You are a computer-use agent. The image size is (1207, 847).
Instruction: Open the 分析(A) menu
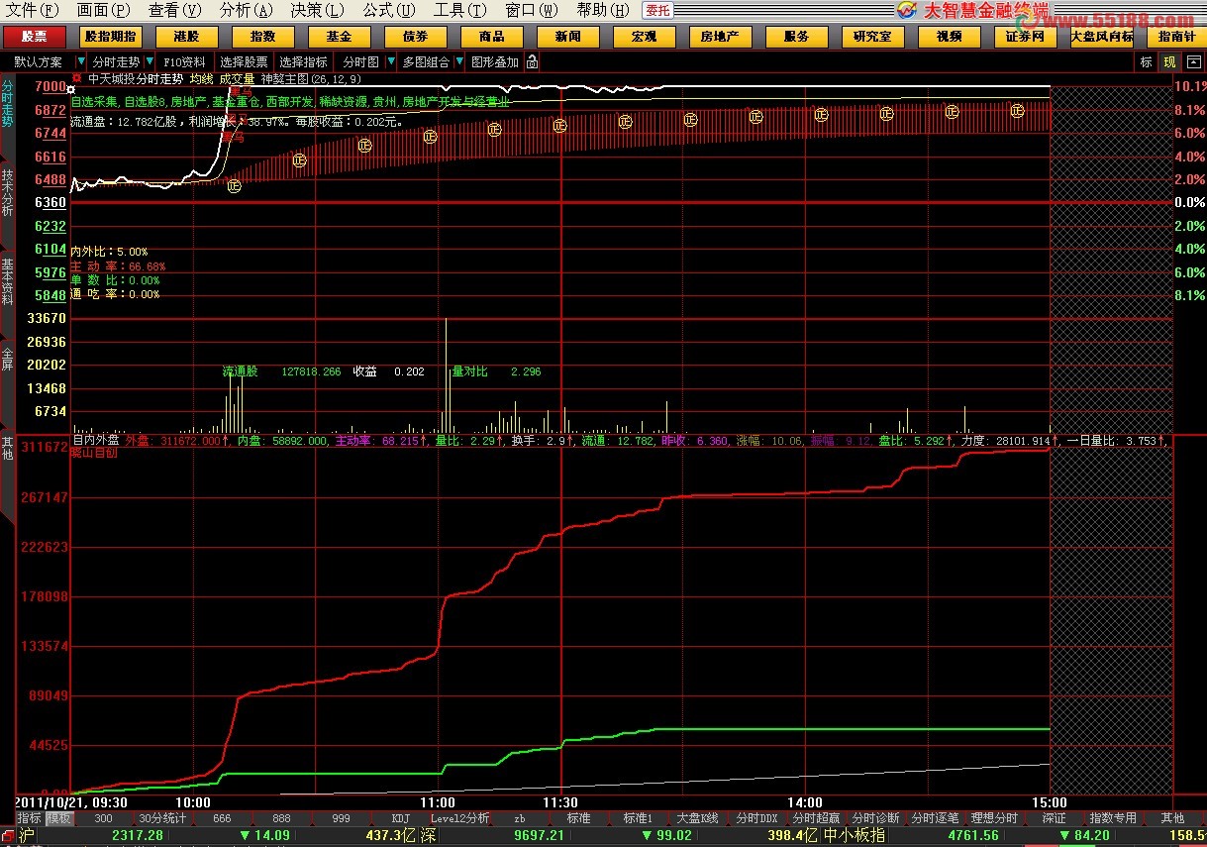point(247,10)
